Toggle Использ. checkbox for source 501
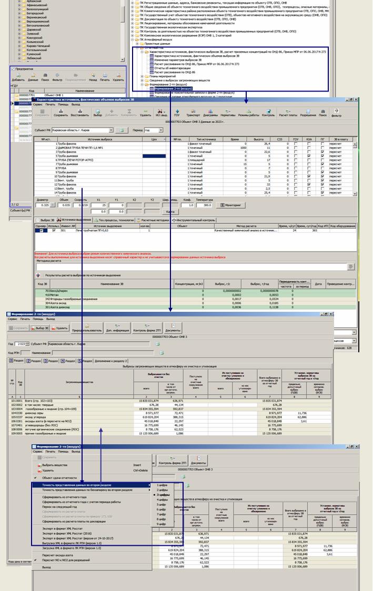Image resolution: width=373 pixels, height=591 pixels. click(54, 230)
